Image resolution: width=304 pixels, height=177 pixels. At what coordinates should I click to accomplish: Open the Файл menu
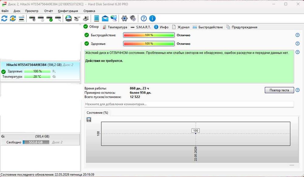coord(5,11)
